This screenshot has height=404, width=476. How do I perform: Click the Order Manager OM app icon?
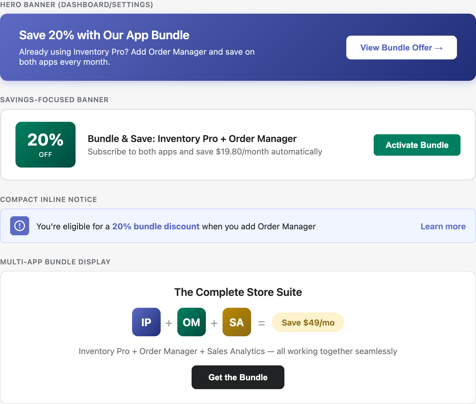pos(191,322)
